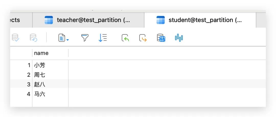Open the data generation 101 ABC icon

pyautogui.click(x=161, y=38)
